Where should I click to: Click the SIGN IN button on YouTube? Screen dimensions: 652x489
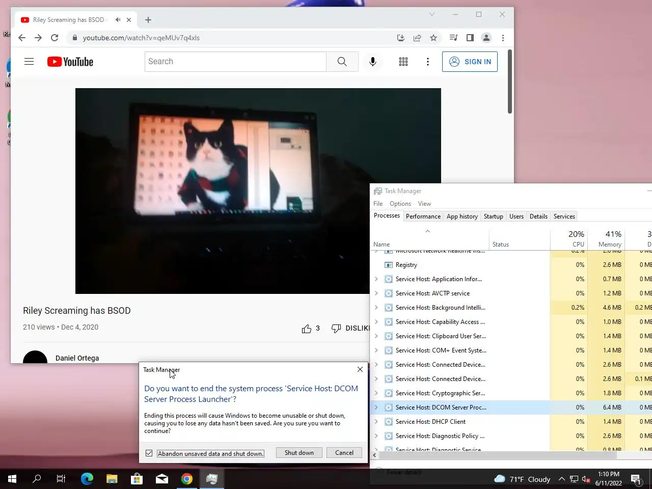(x=470, y=62)
